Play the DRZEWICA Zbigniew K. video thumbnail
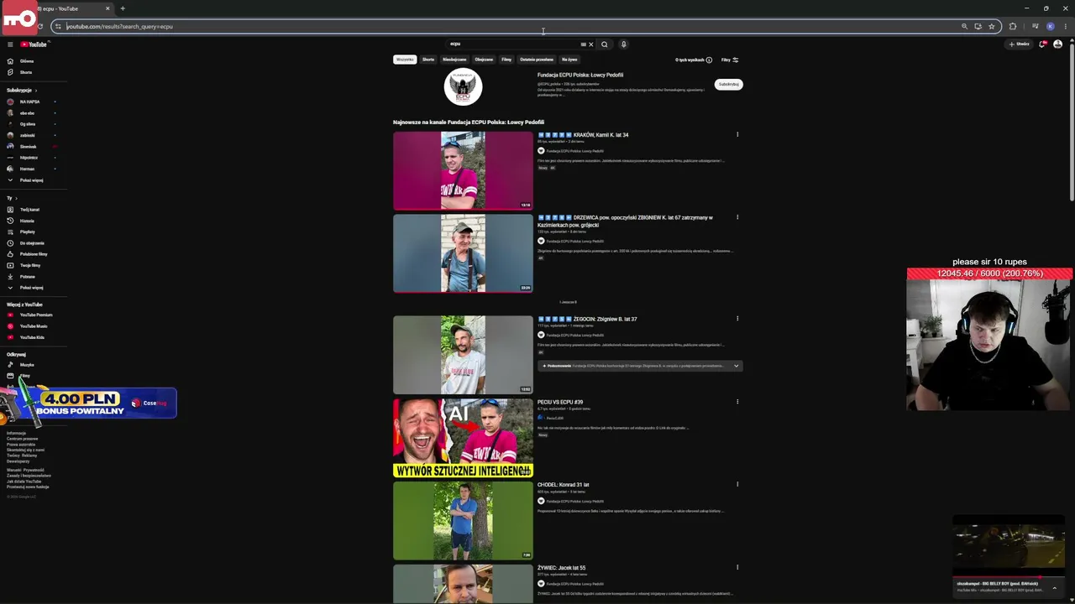Image resolution: width=1075 pixels, height=604 pixels. pyautogui.click(x=463, y=253)
